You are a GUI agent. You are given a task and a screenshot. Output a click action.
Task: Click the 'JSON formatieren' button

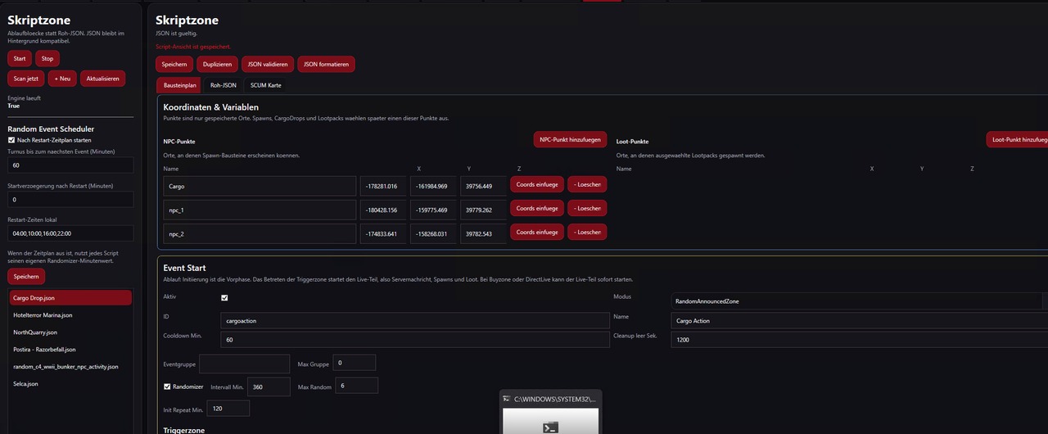coord(325,64)
